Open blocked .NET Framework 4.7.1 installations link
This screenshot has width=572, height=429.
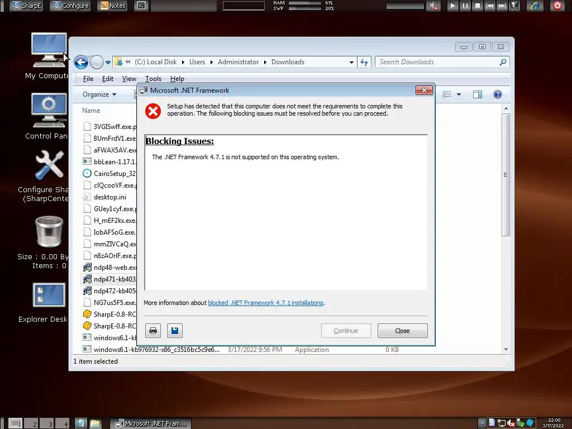coord(265,303)
